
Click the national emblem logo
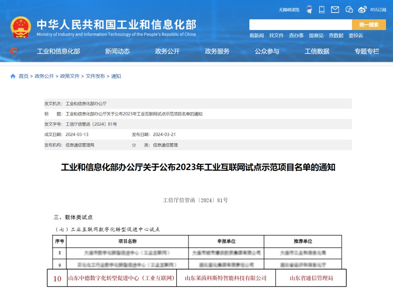click(x=21, y=27)
